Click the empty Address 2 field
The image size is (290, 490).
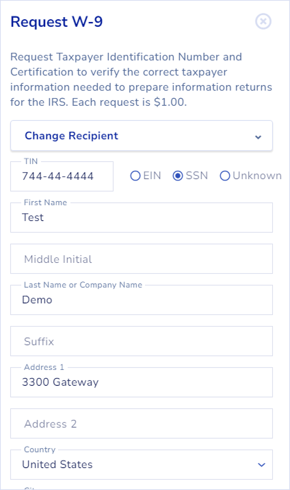pyautogui.click(x=142, y=423)
